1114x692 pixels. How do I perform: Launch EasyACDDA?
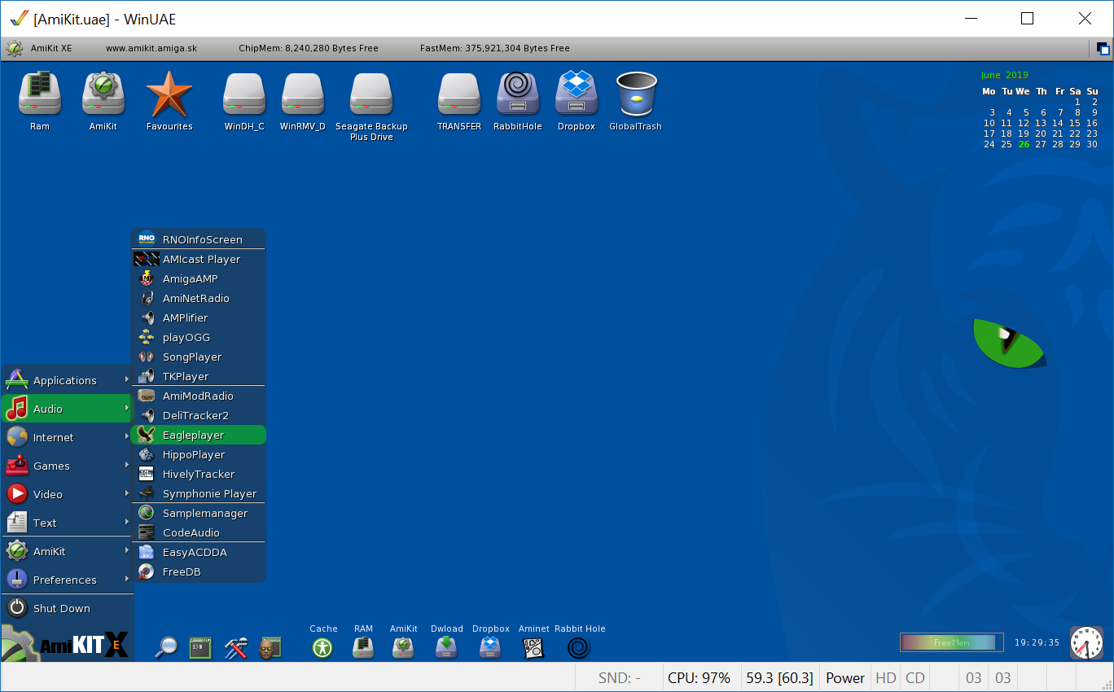199,552
